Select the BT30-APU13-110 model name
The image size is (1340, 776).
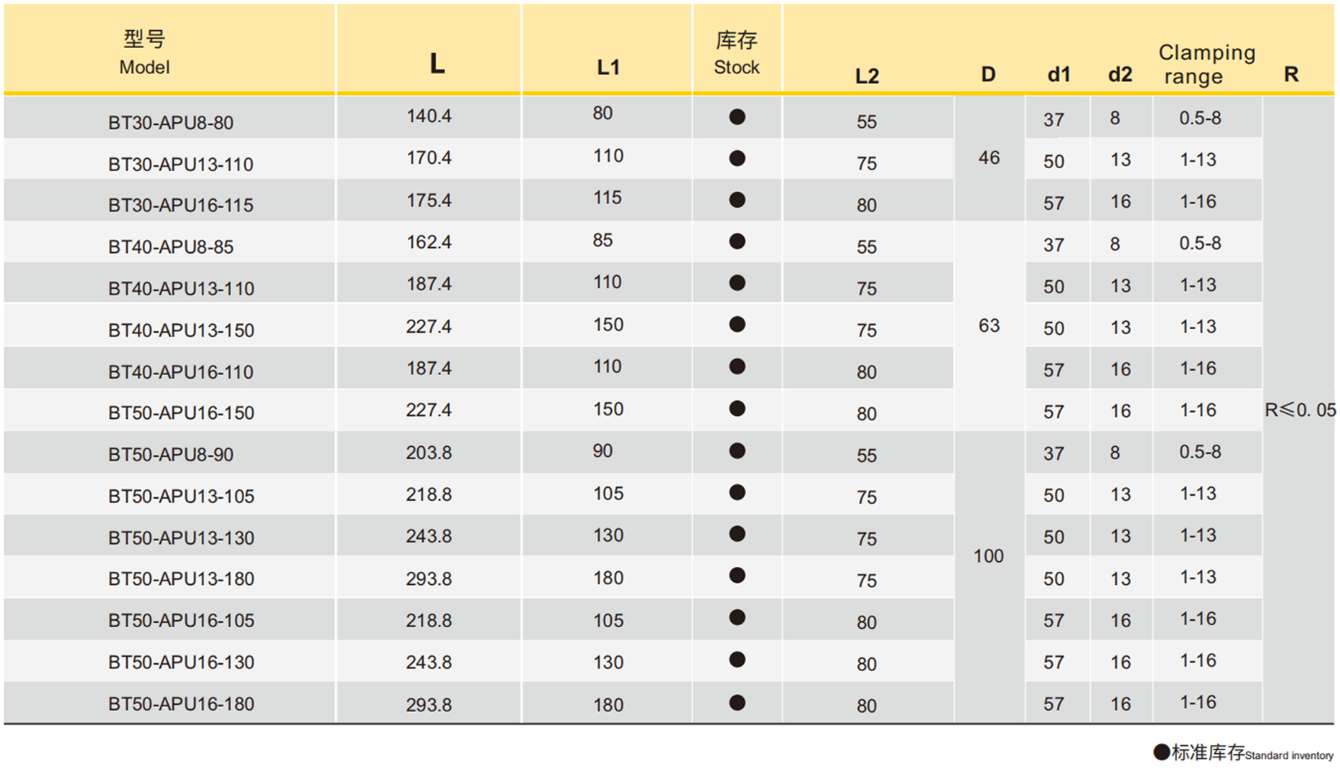(x=180, y=165)
